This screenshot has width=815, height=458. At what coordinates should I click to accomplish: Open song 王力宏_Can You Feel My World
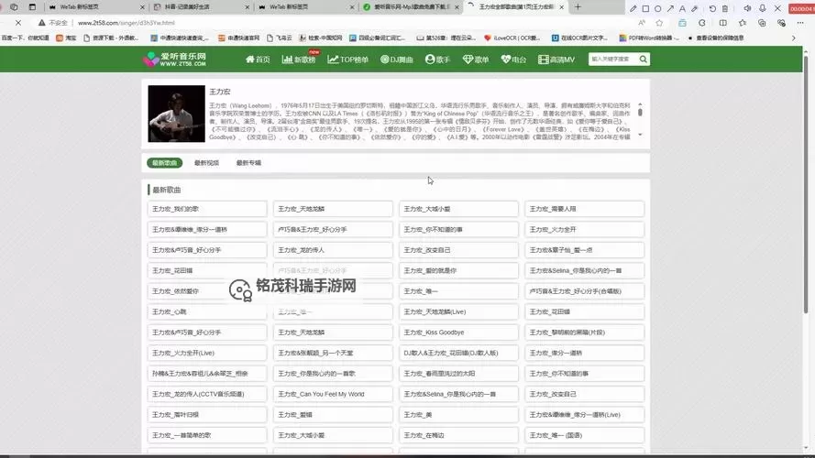[333, 394]
